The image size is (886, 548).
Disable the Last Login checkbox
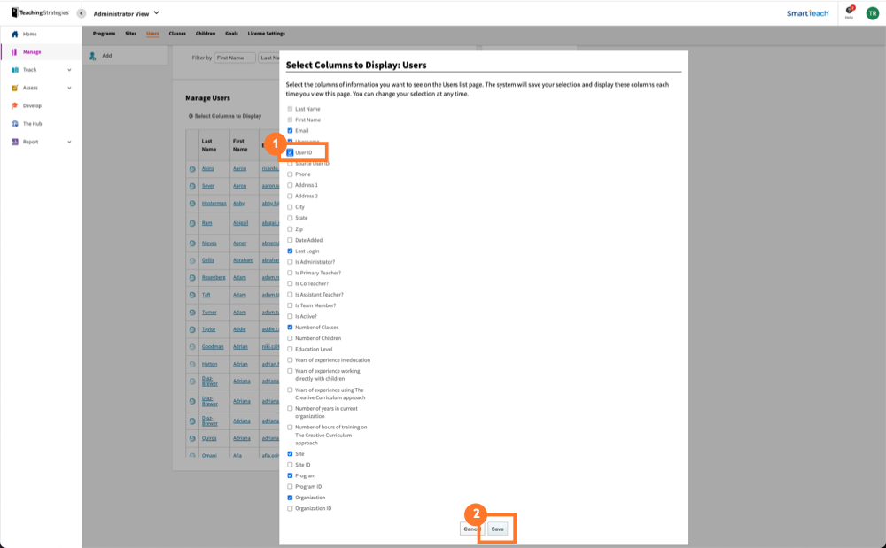[x=291, y=251]
